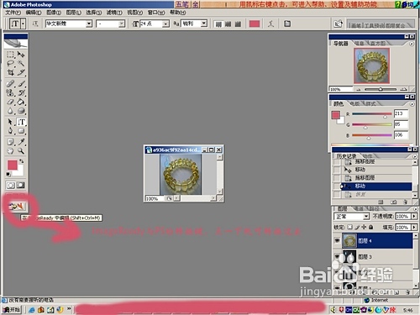The width and height of the screenshot is (420, 315).
Task: Click the R value field 213
Action: (x=401, y=113)
